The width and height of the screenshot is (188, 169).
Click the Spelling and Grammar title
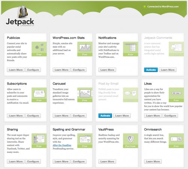(69, 130)
